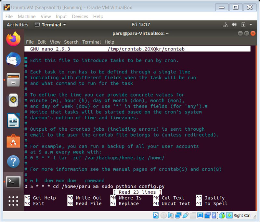Click the ^U Uncut Text shortcut
This screenshot has height=222, width=260.
[x=172, y=203]
